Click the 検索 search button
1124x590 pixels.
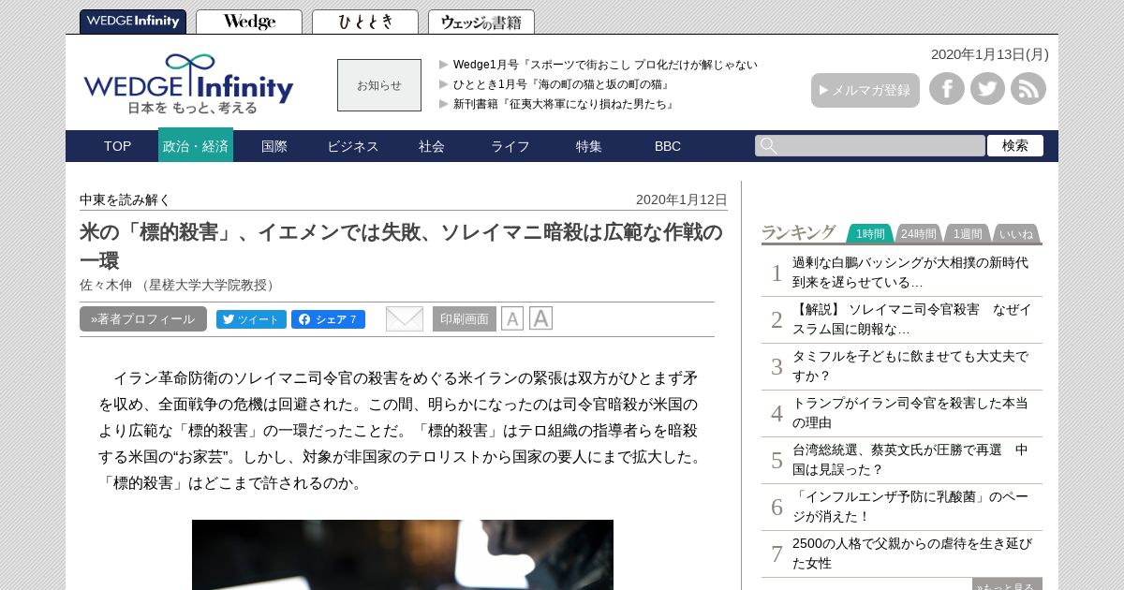point(1015,145)
